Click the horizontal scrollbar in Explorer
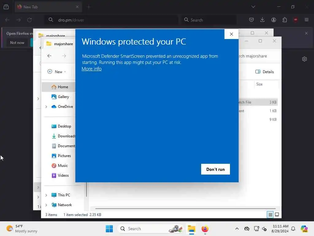Screen dimensions: 314x236 pos(185,209)
